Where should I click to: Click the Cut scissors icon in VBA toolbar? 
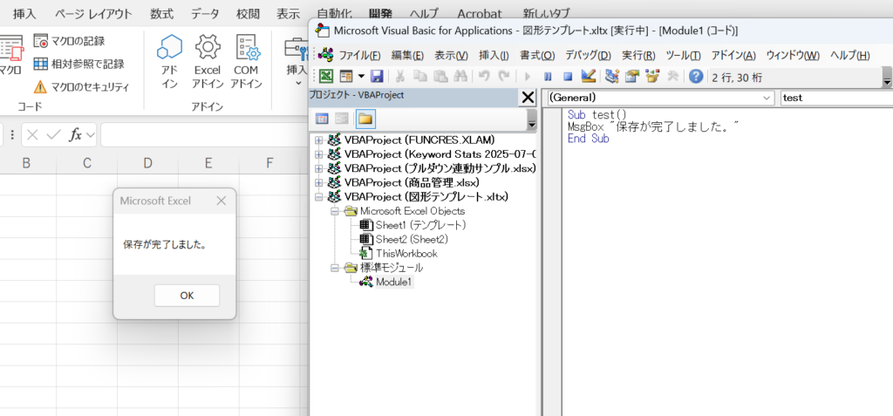(x=399, y=77)
